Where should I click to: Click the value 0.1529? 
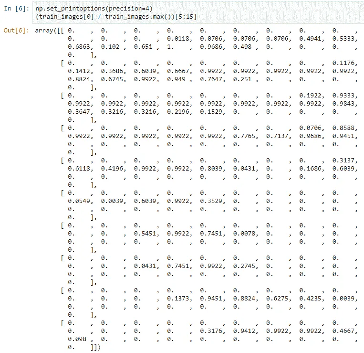[211, 112]
